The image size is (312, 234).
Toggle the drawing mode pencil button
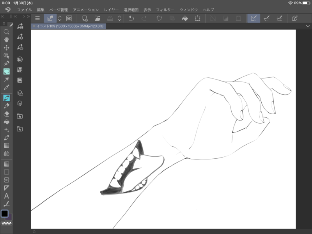click(x=50, y=18)
